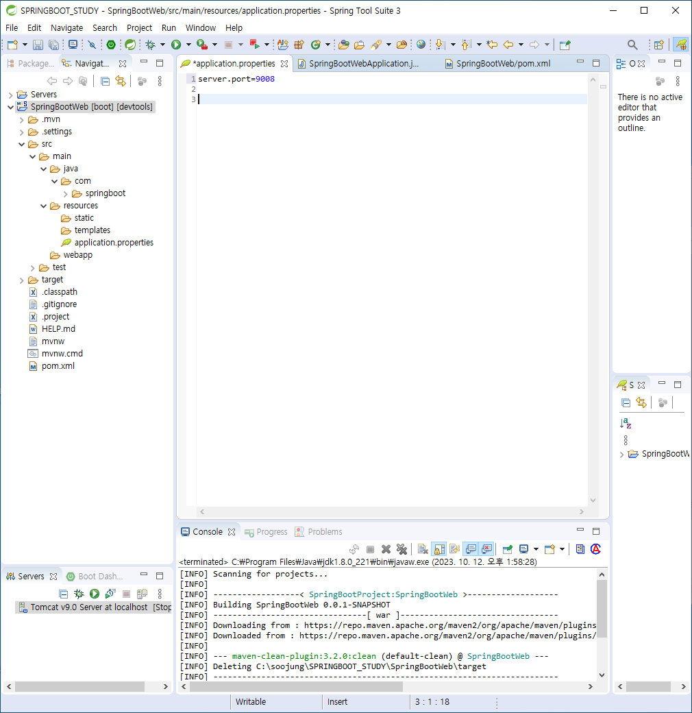Expand the Servers folder in Navigator
692x713 pixels.
[x=10, y=95]
